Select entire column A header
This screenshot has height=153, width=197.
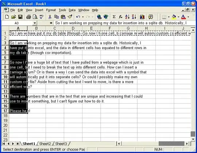click(18, 28)
